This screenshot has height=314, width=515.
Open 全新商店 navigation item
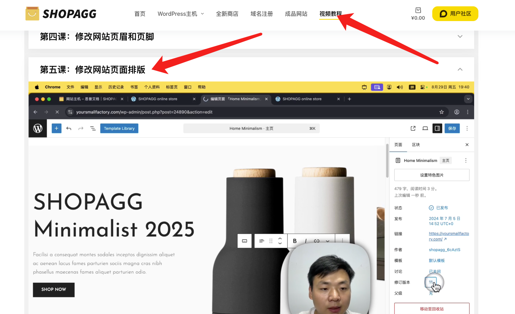tap(227, 14)
